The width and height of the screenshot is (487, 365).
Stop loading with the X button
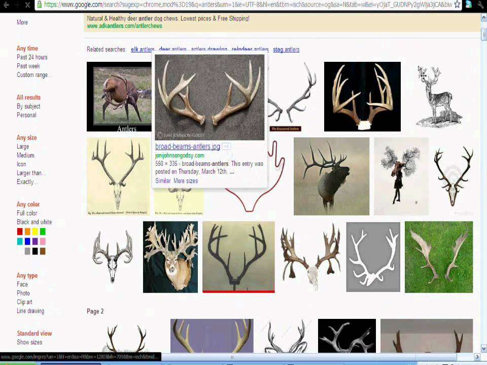coord(27,5)
